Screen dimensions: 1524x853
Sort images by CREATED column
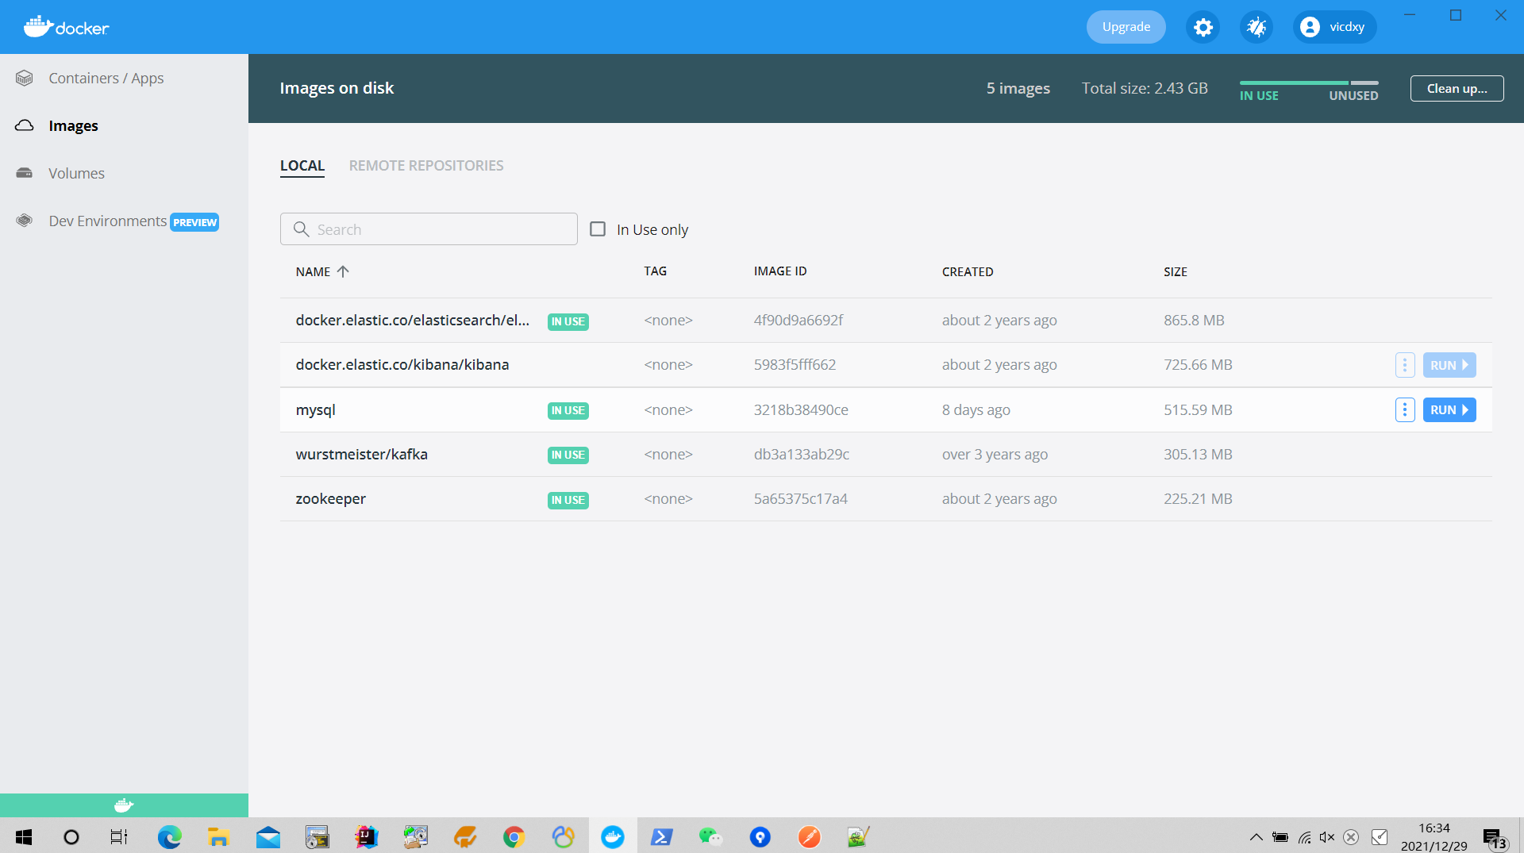point(968,271)
